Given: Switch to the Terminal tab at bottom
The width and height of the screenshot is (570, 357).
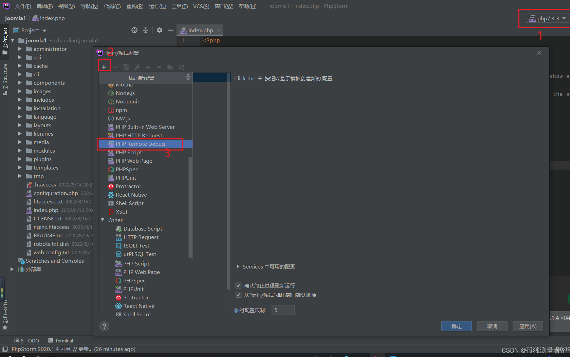Looking at the screenshot, I should (x=64, y=340).
